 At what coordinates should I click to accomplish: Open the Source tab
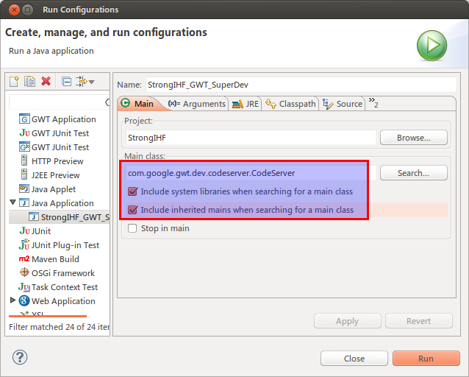[x=343, y=104]
